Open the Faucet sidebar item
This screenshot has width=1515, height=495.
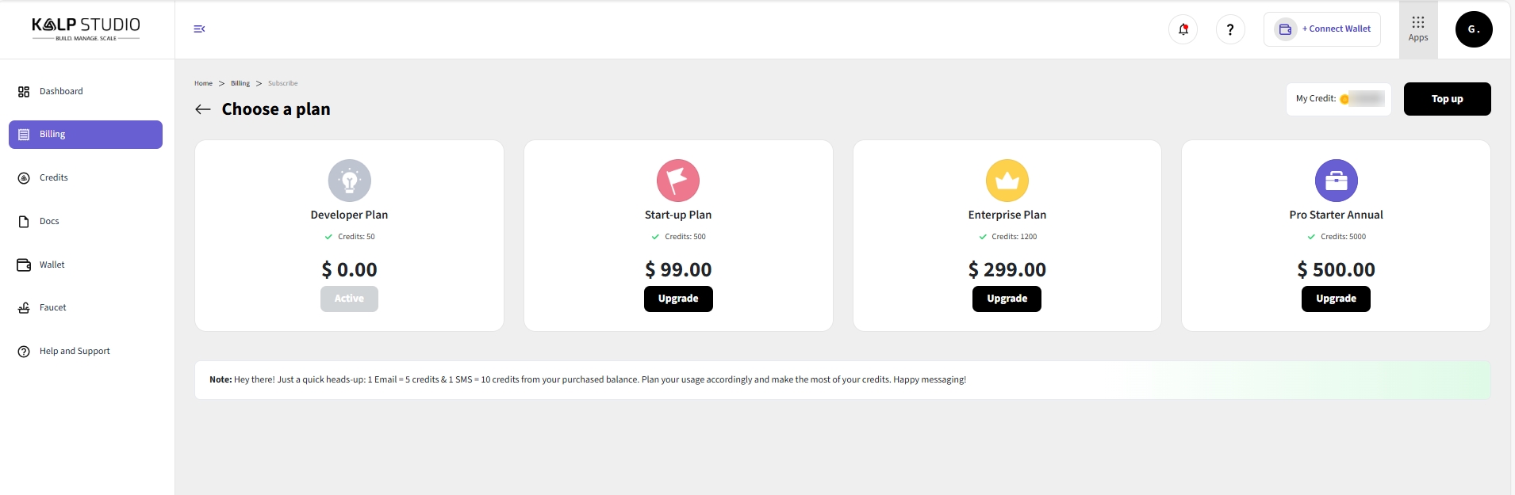[x=53, y=308]
